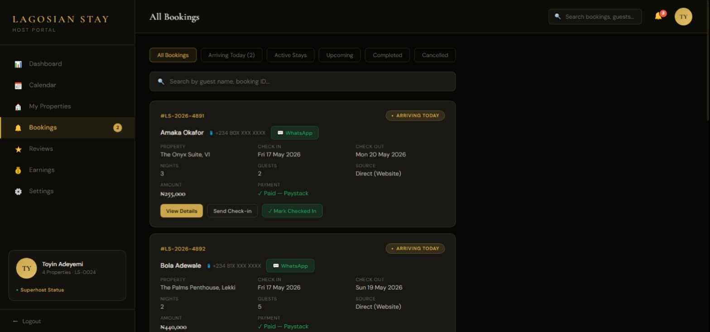This screenshot has width=710, height=332.
Task: Click guest name Bola Adewale
Action: (181, 266)
